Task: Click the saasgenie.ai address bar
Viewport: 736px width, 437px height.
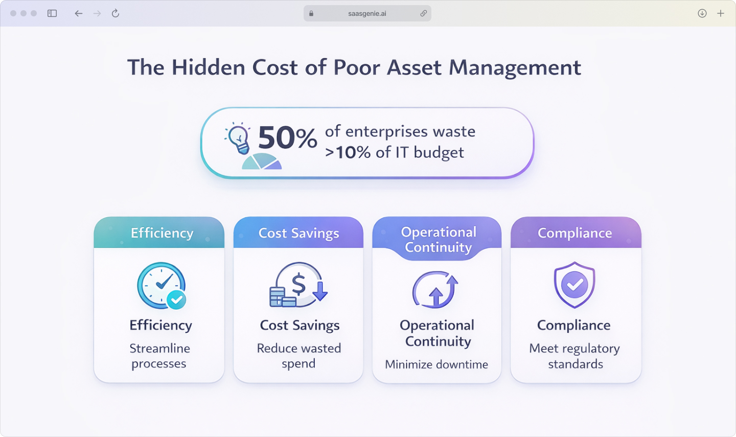Action: coord(367,13)
